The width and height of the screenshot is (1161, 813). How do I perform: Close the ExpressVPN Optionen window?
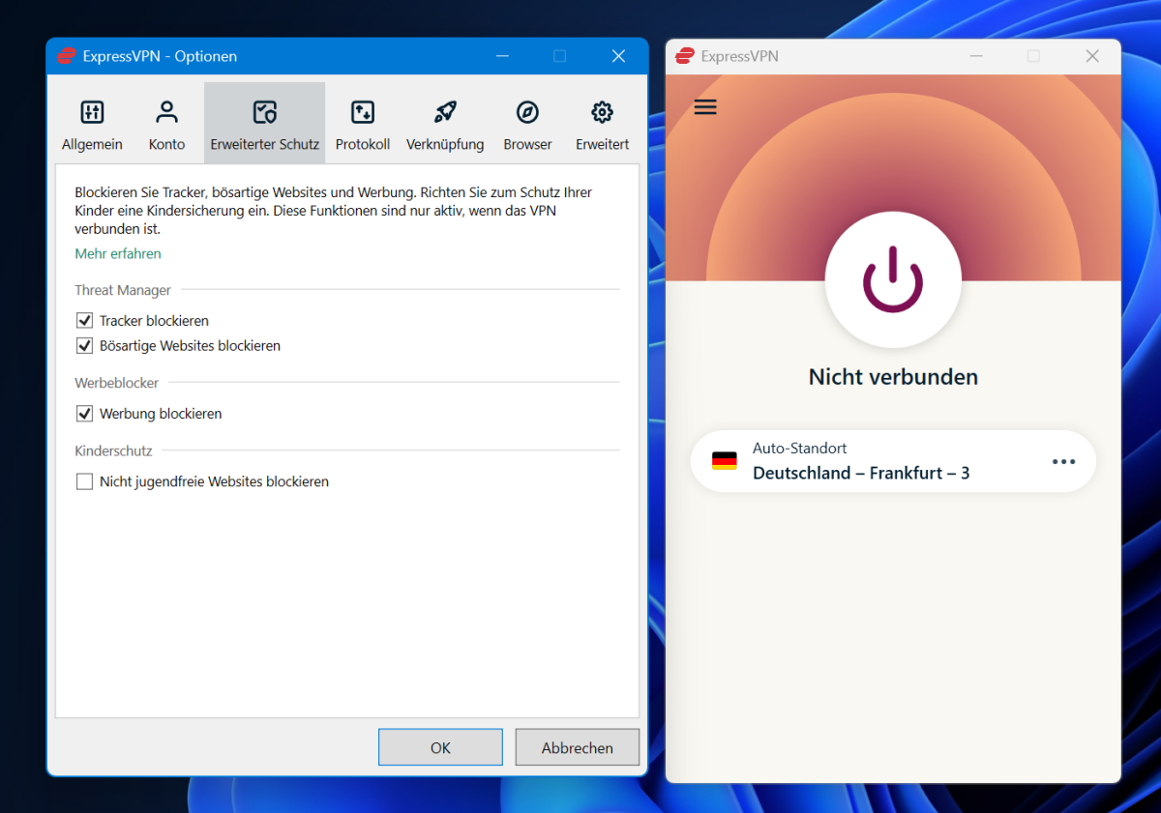click(x=618, y=56)
